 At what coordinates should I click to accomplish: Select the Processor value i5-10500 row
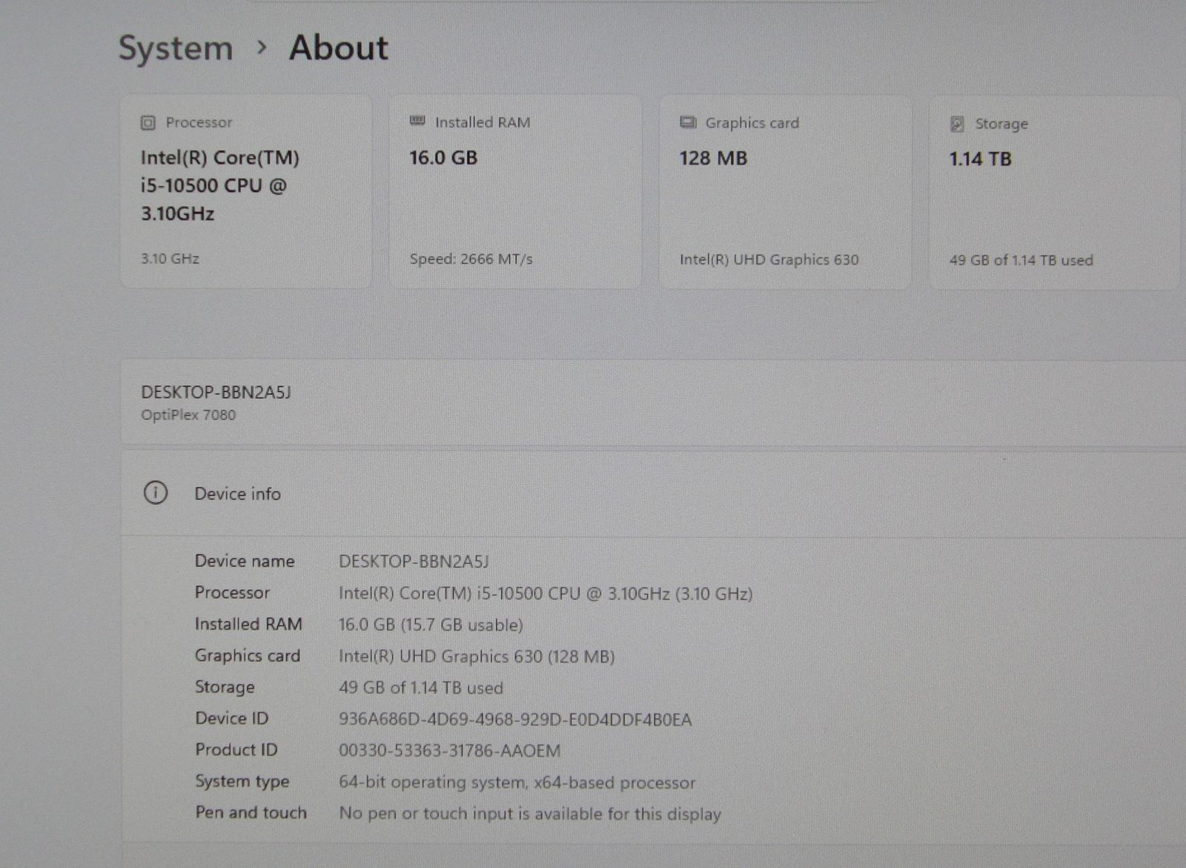pyautogui.click(x=546, y=594)
